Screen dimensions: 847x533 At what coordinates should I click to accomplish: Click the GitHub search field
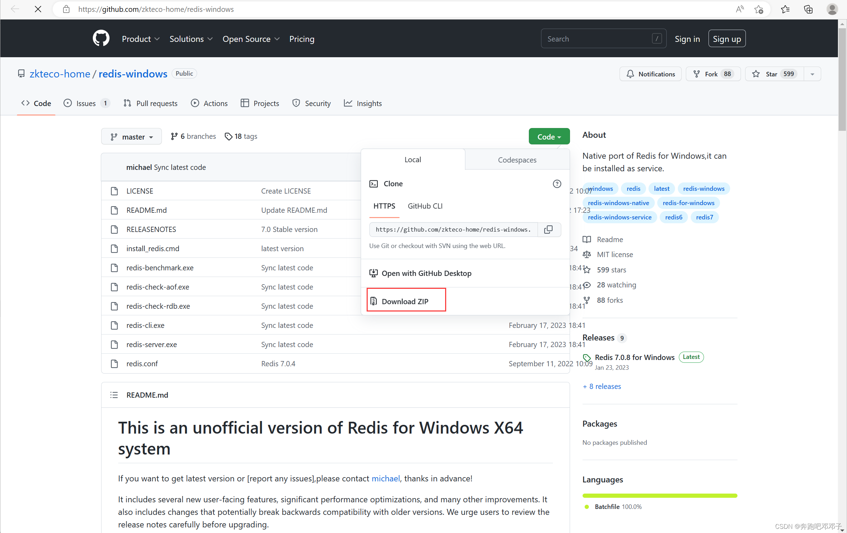603,39
